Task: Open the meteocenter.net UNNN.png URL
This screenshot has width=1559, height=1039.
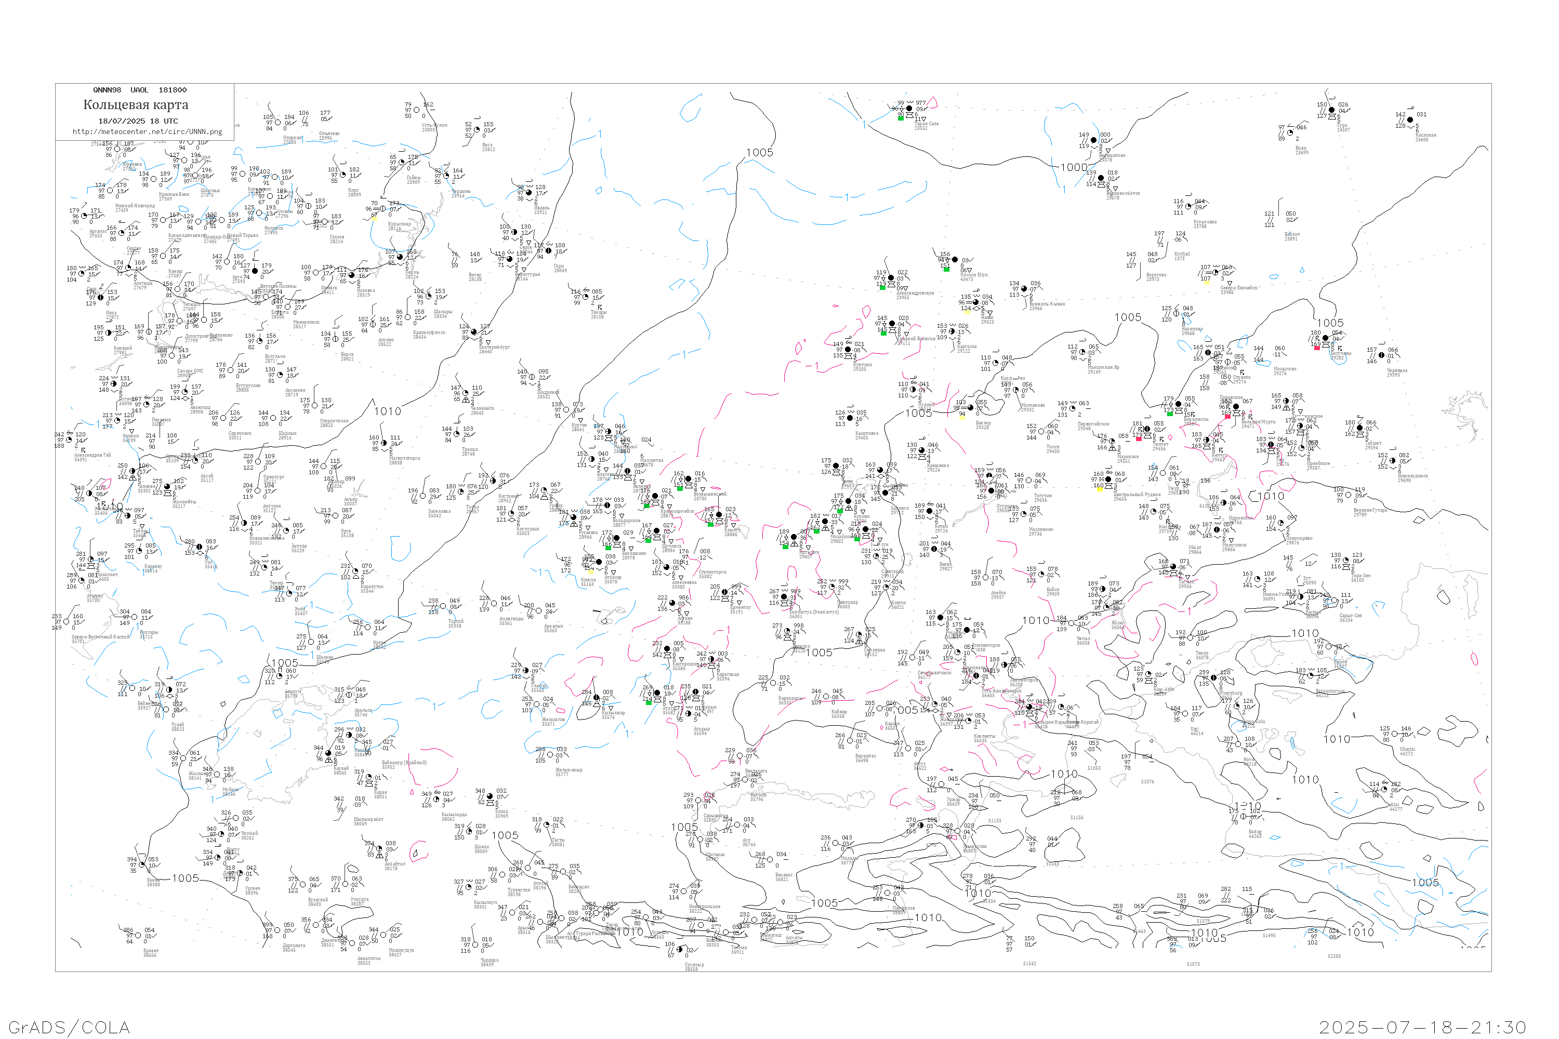Action: 147,132
